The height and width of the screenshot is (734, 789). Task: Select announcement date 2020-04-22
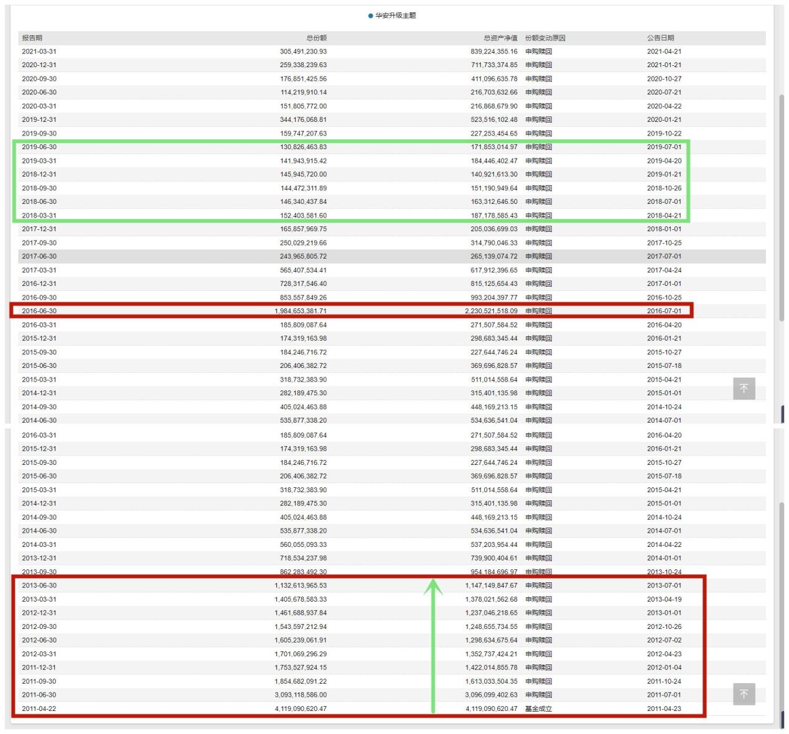point(664,106)
